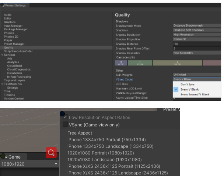The height and width of the screenshot is (180, 224).
Task: Click cascade split segment 0
Action: click(x=121, y=63)
